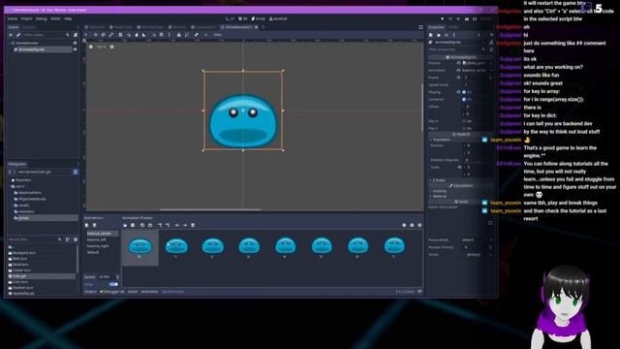Select the bounce_right animation
The height and width of the screenshot is (349, 620).
click(x=98, y=246)
